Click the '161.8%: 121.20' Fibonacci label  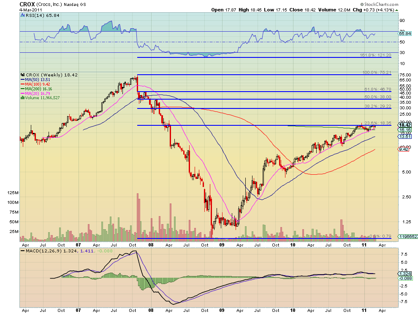coord(375,55)
